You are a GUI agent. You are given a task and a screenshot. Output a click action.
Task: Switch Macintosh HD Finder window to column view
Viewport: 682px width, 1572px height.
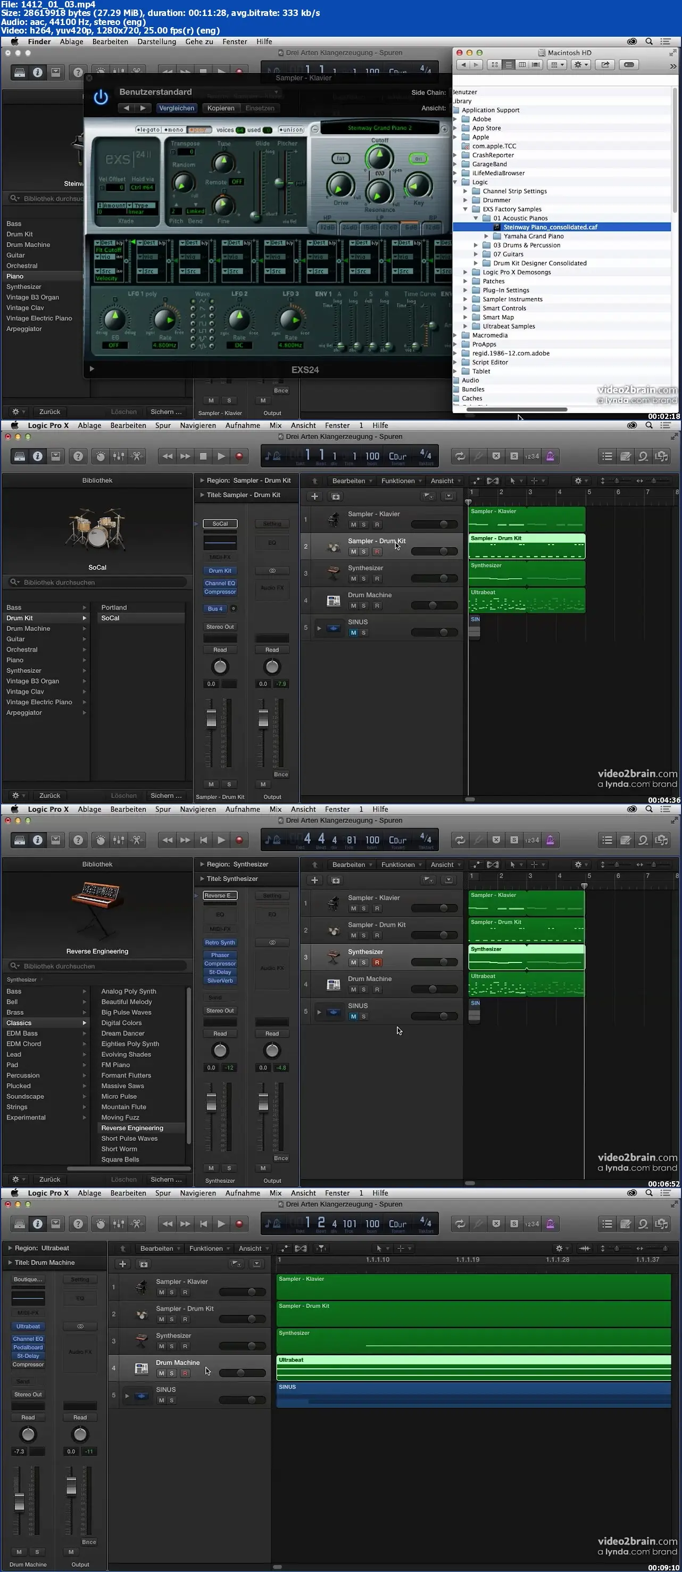[522, 65]
